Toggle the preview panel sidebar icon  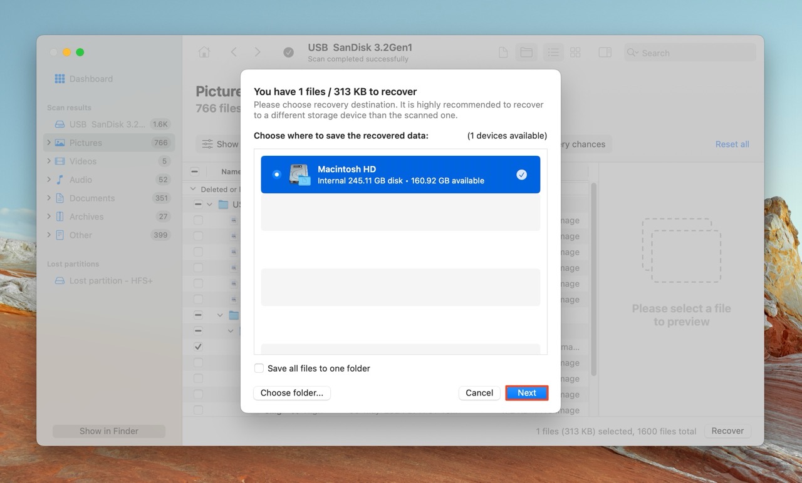click(x=605, y=53)
